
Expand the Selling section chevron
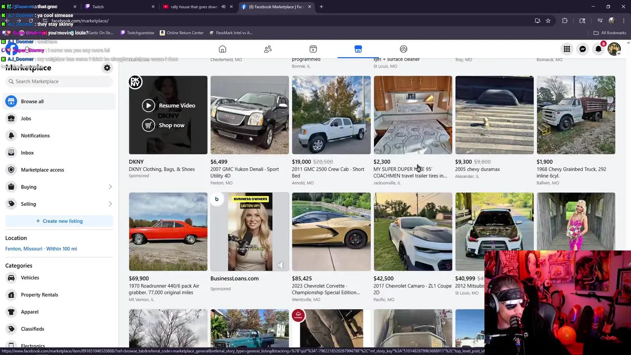pos(110,204)
